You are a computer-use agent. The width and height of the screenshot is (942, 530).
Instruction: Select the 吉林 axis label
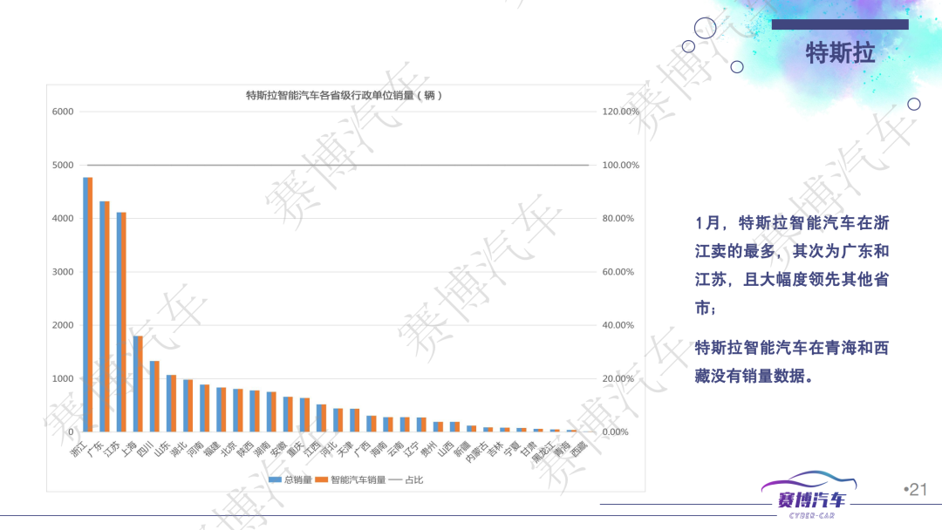coord(495,449)
